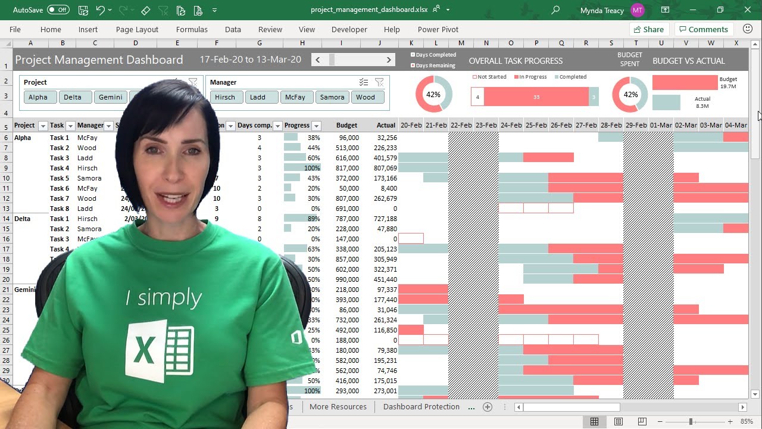Enable multi-select on the Manager slicer
Image resolution: width=762 pixels, height=429 pixels.
[364, 82]
